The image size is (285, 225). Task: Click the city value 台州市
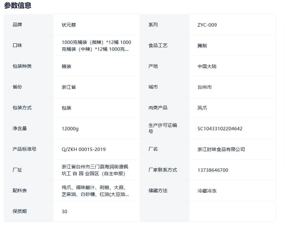point(205,87)
